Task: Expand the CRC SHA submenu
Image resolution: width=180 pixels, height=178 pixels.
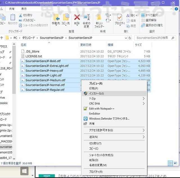Action: pos(143,104)
